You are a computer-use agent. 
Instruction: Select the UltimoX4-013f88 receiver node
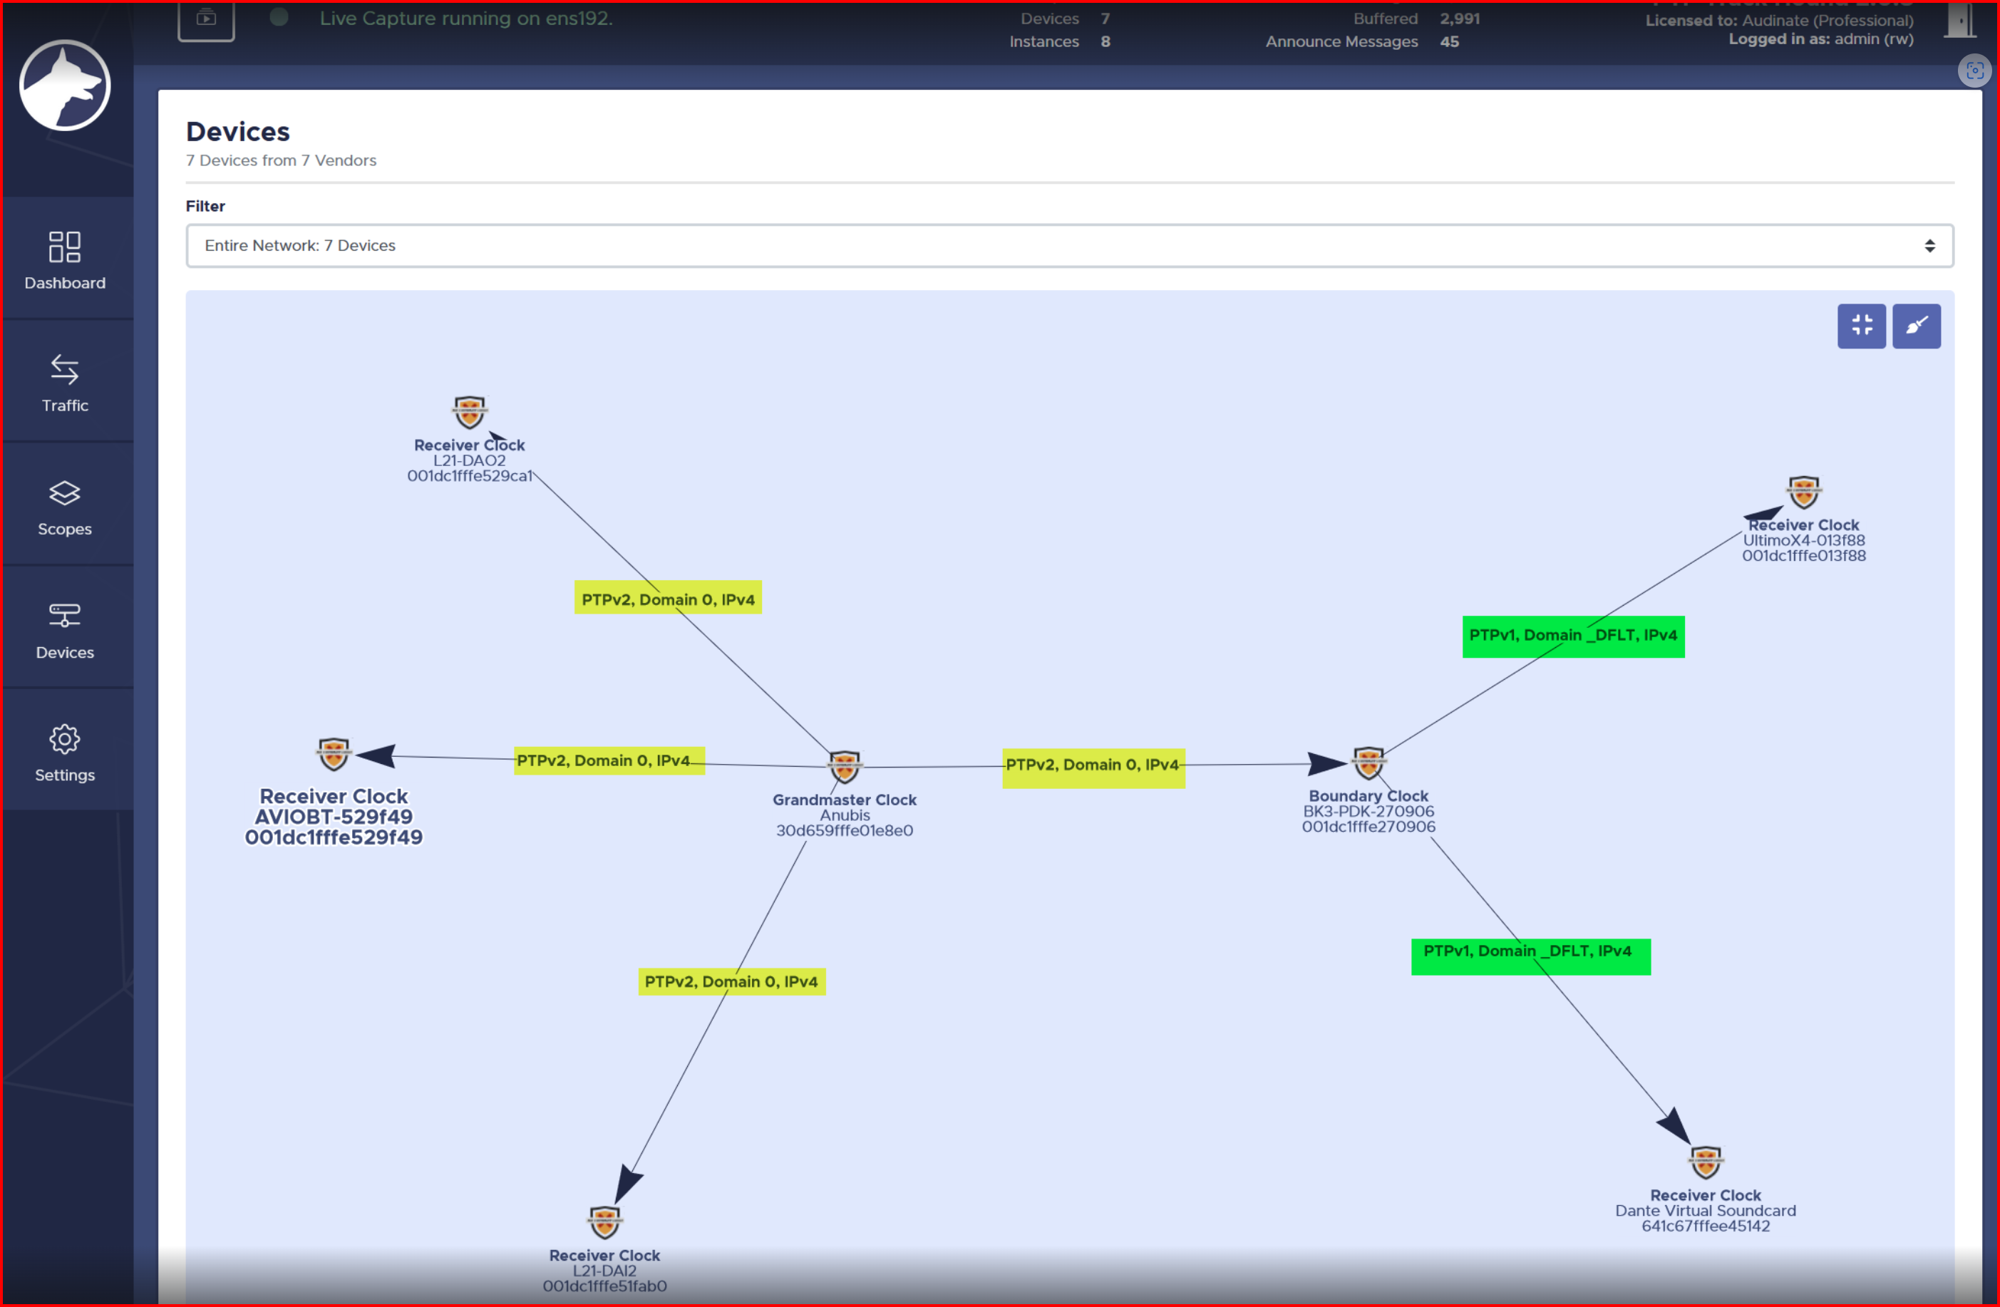[1803, 492]
